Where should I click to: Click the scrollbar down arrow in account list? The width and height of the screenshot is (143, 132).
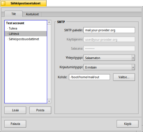click(49, 101)
